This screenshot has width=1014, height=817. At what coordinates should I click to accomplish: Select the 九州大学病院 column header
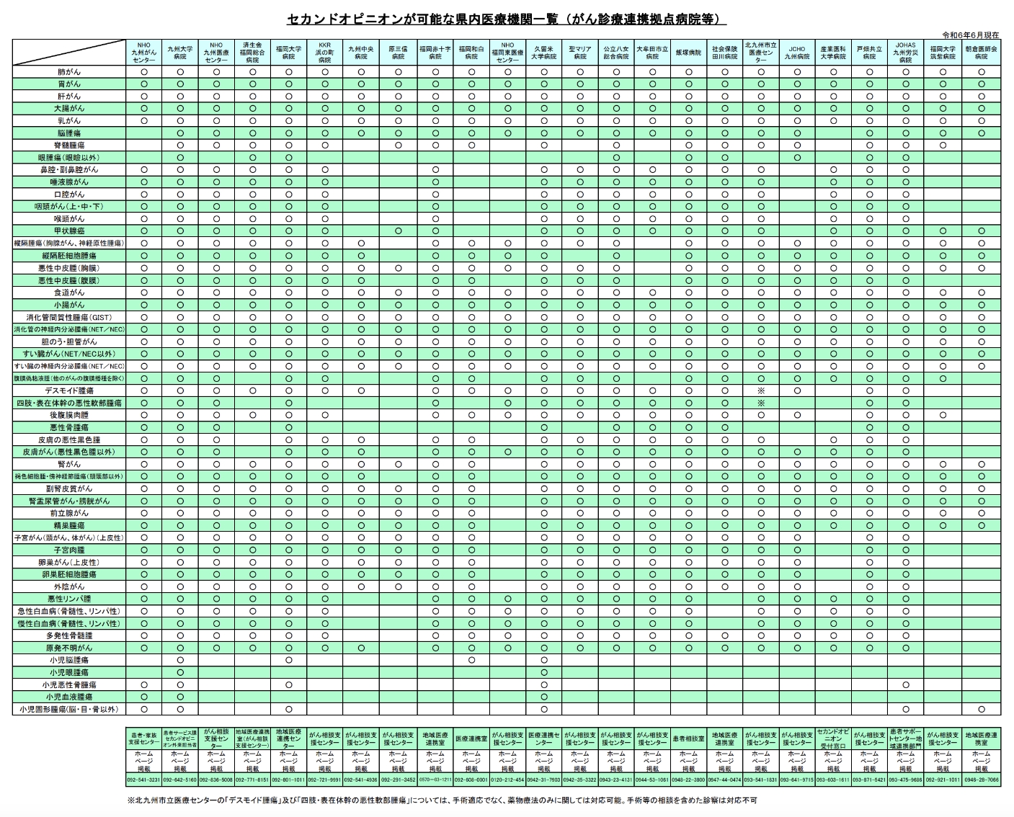180,53
